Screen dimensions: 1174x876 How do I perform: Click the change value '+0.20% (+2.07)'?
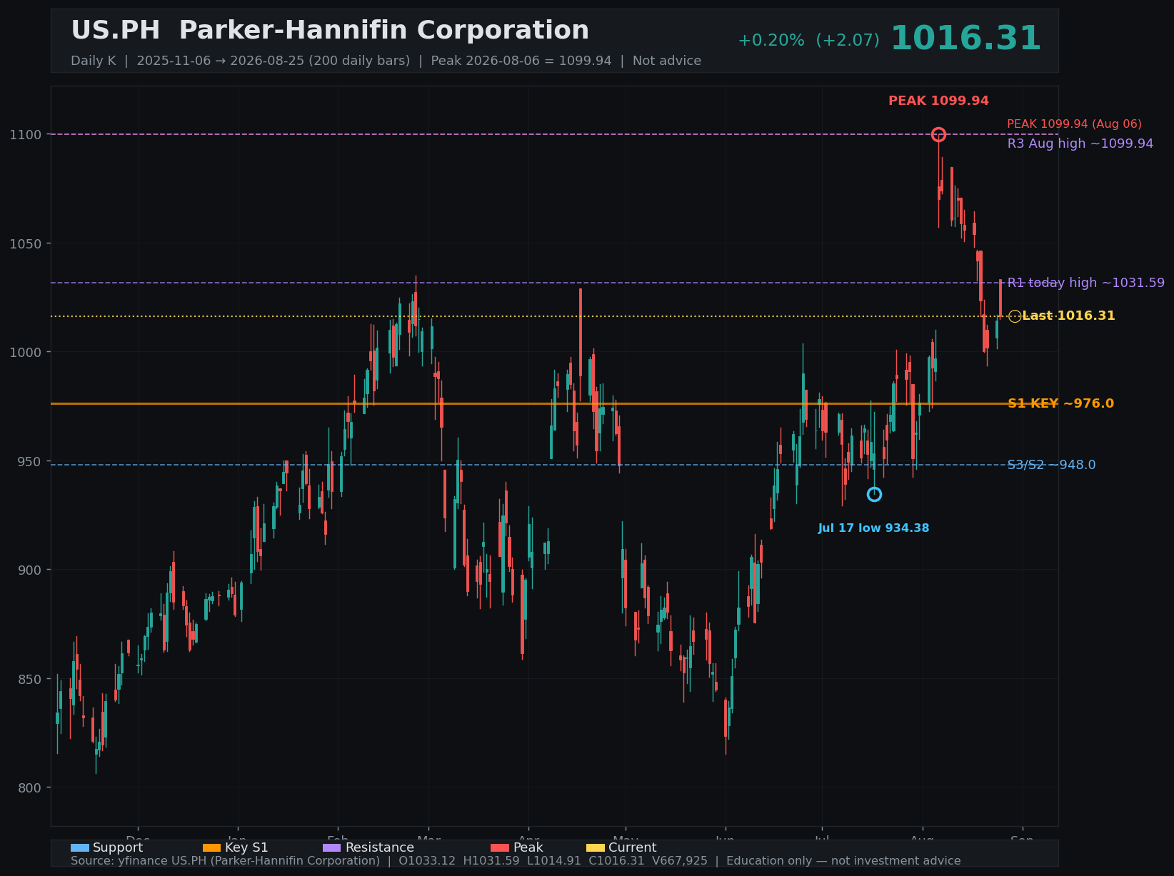pyautogui.click(x=808, y=41)
